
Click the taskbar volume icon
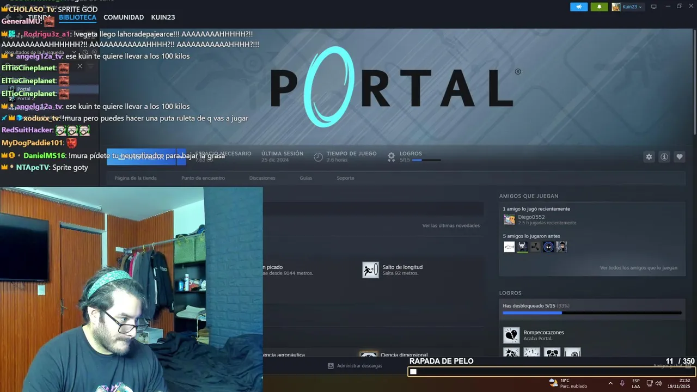(x=659, y=383)
